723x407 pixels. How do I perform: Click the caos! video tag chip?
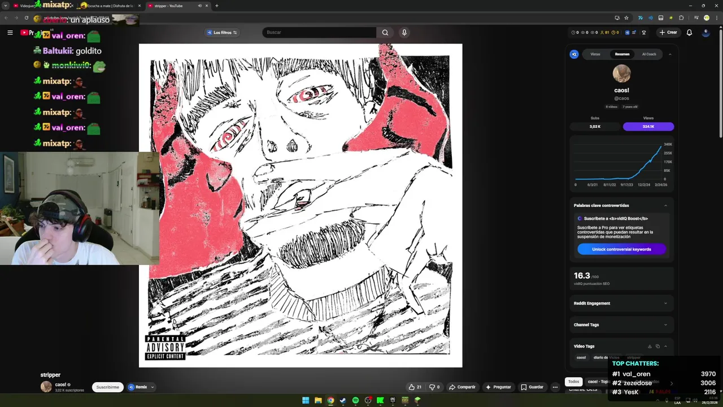click(581, 357)
